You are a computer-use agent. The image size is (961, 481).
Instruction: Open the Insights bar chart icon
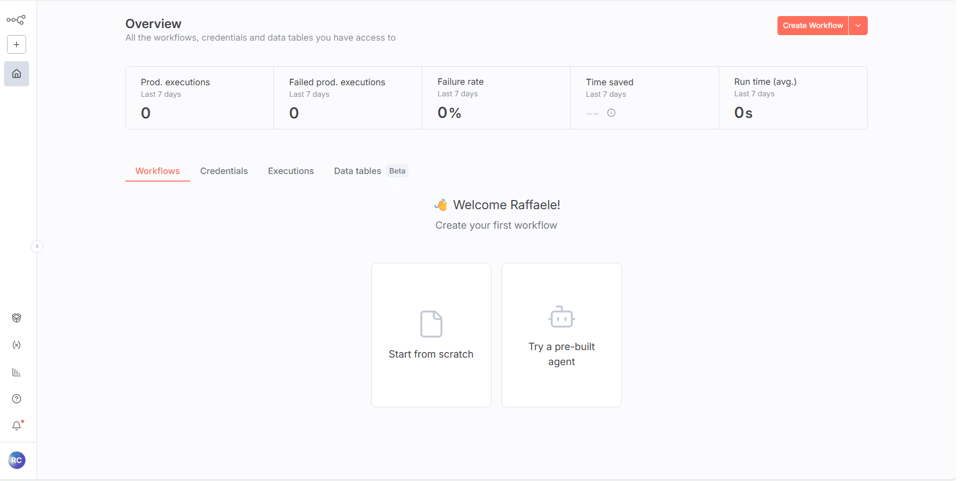17,372
